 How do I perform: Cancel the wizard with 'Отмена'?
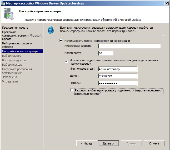pos(154,143)
